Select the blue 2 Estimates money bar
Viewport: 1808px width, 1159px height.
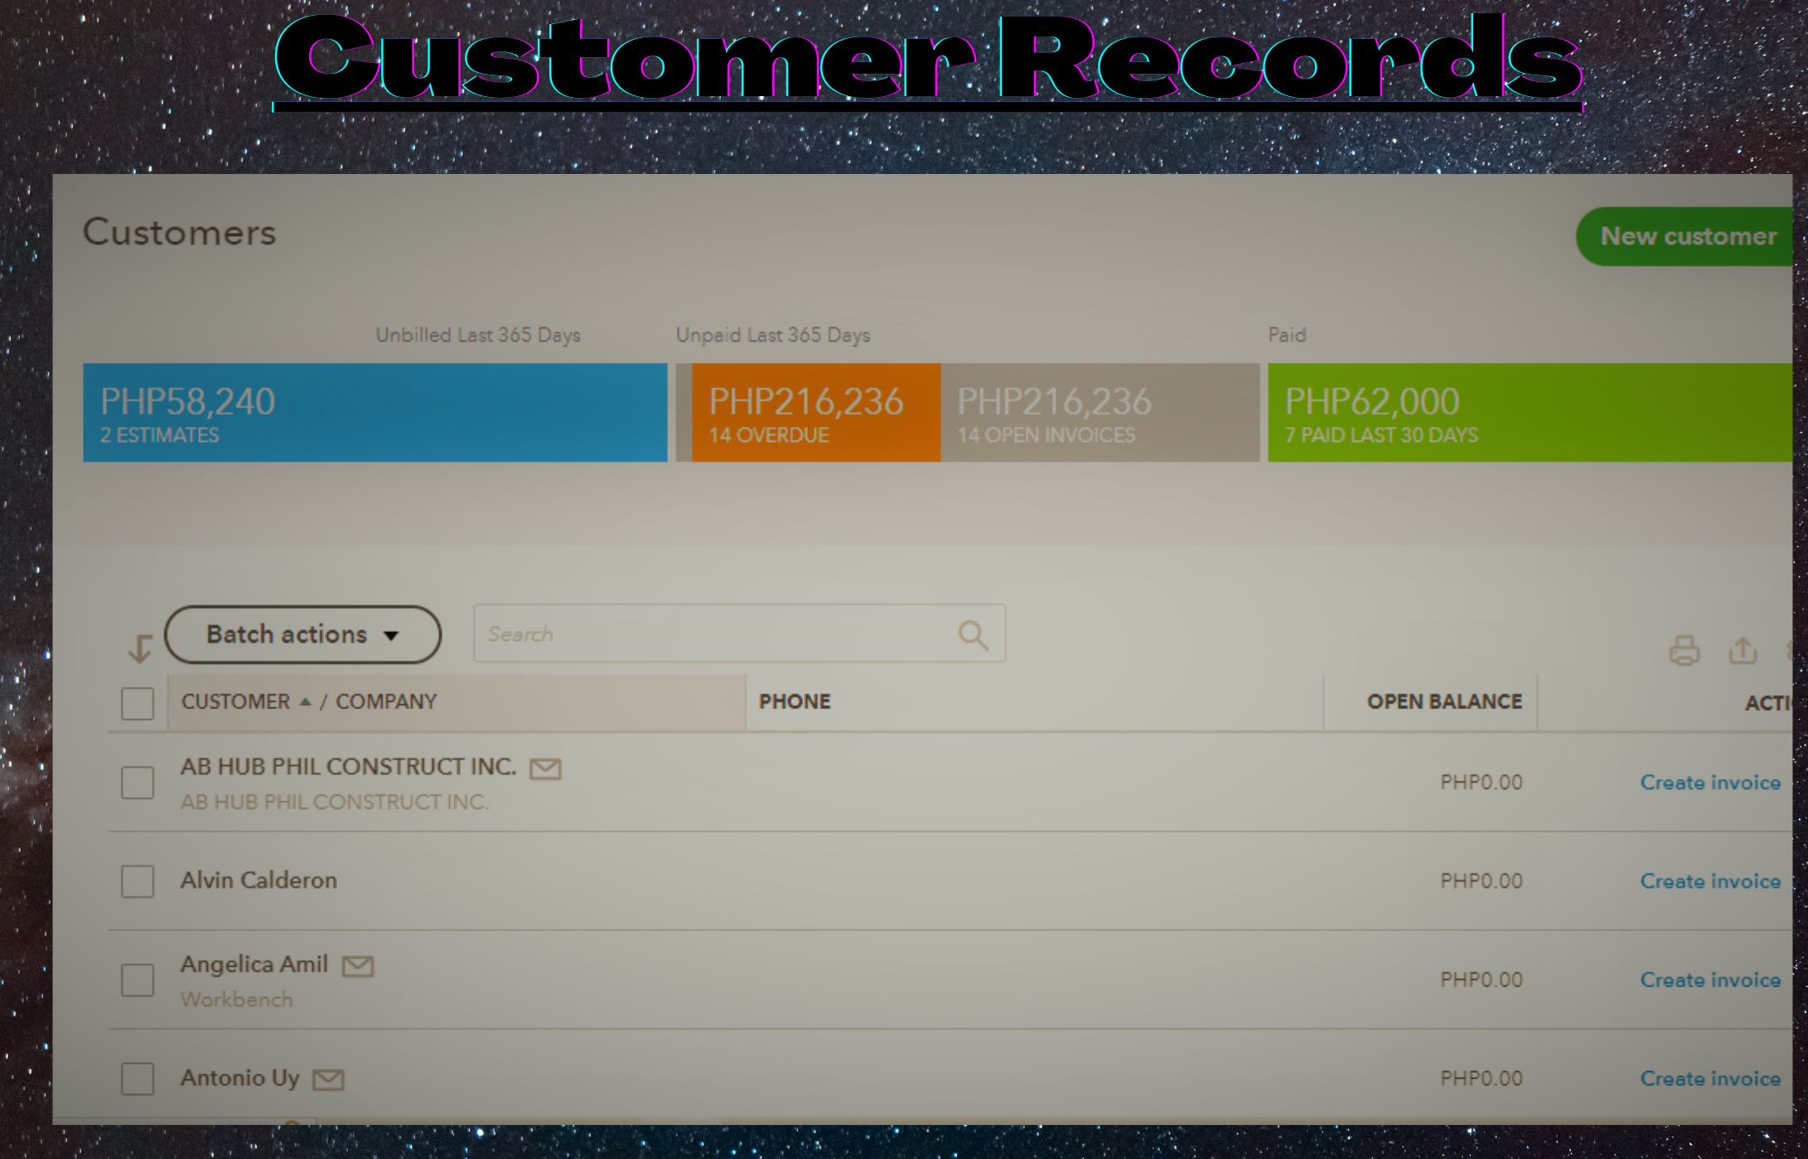[x=375, y=413]
